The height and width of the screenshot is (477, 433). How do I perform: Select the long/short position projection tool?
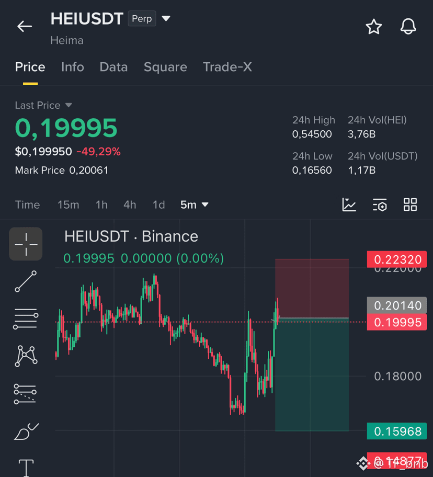point(25,394)
